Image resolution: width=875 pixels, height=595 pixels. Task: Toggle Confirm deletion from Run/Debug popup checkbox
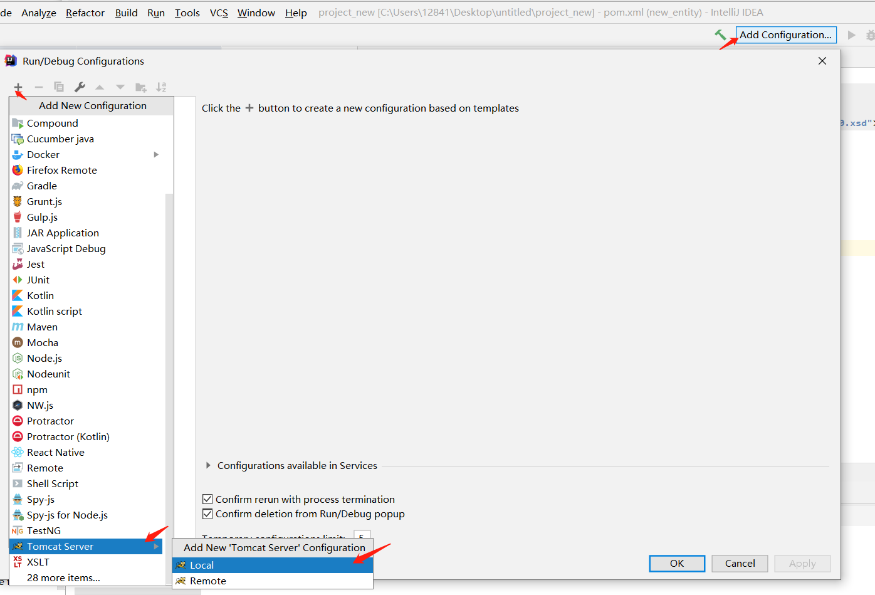207,514
